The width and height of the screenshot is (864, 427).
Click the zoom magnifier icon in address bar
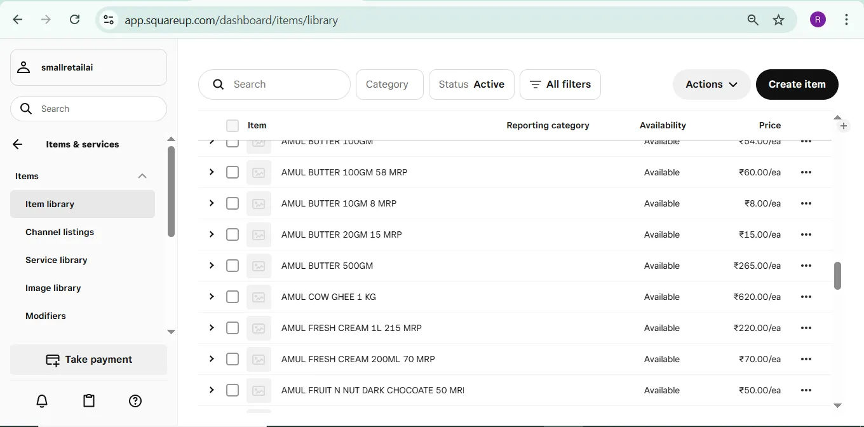coord(753,20)
